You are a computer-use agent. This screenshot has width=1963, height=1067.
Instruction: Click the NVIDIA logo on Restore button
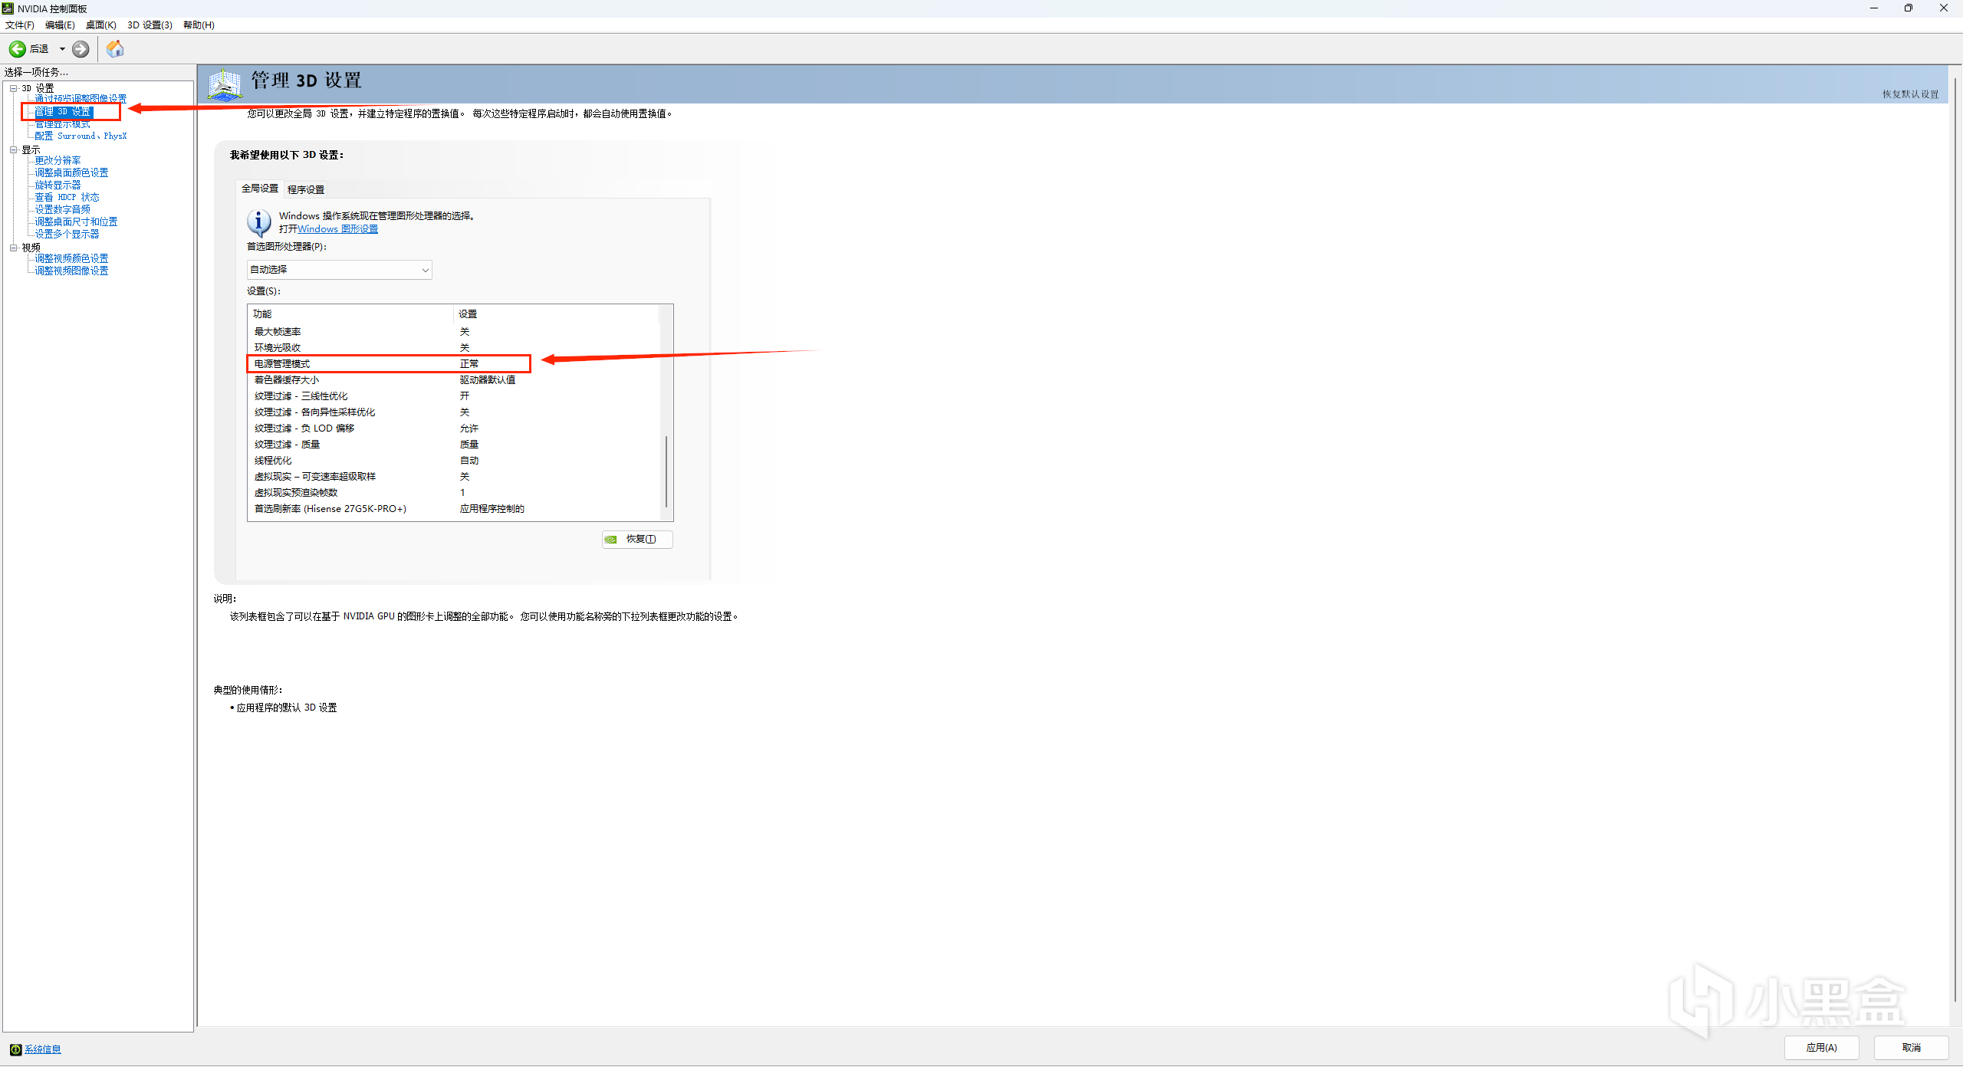(x=611, y=540)
